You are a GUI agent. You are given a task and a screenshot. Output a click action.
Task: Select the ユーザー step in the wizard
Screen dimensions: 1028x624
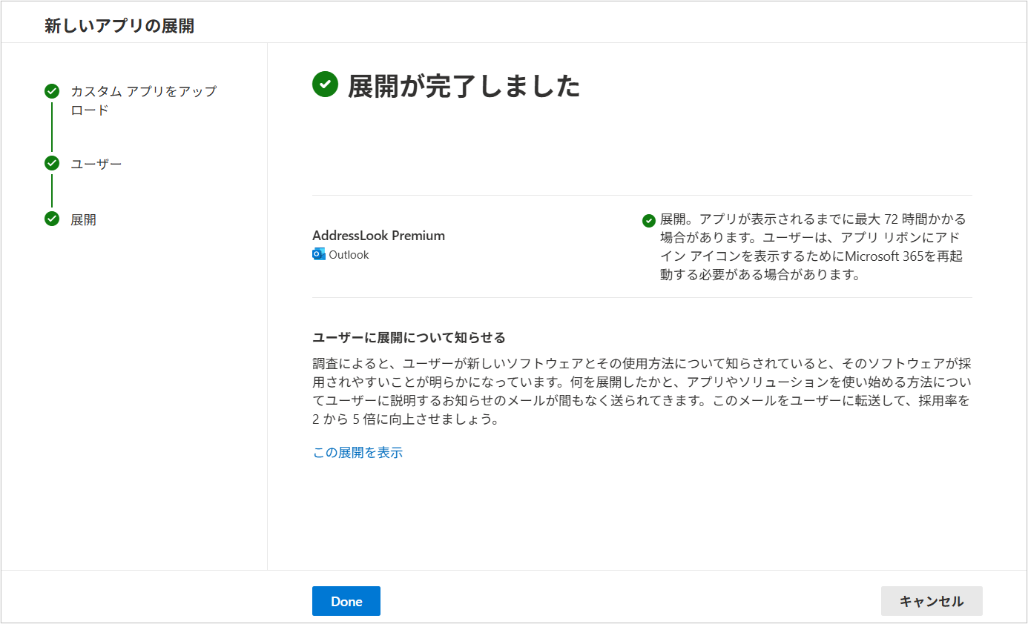(x=96, y=164)
